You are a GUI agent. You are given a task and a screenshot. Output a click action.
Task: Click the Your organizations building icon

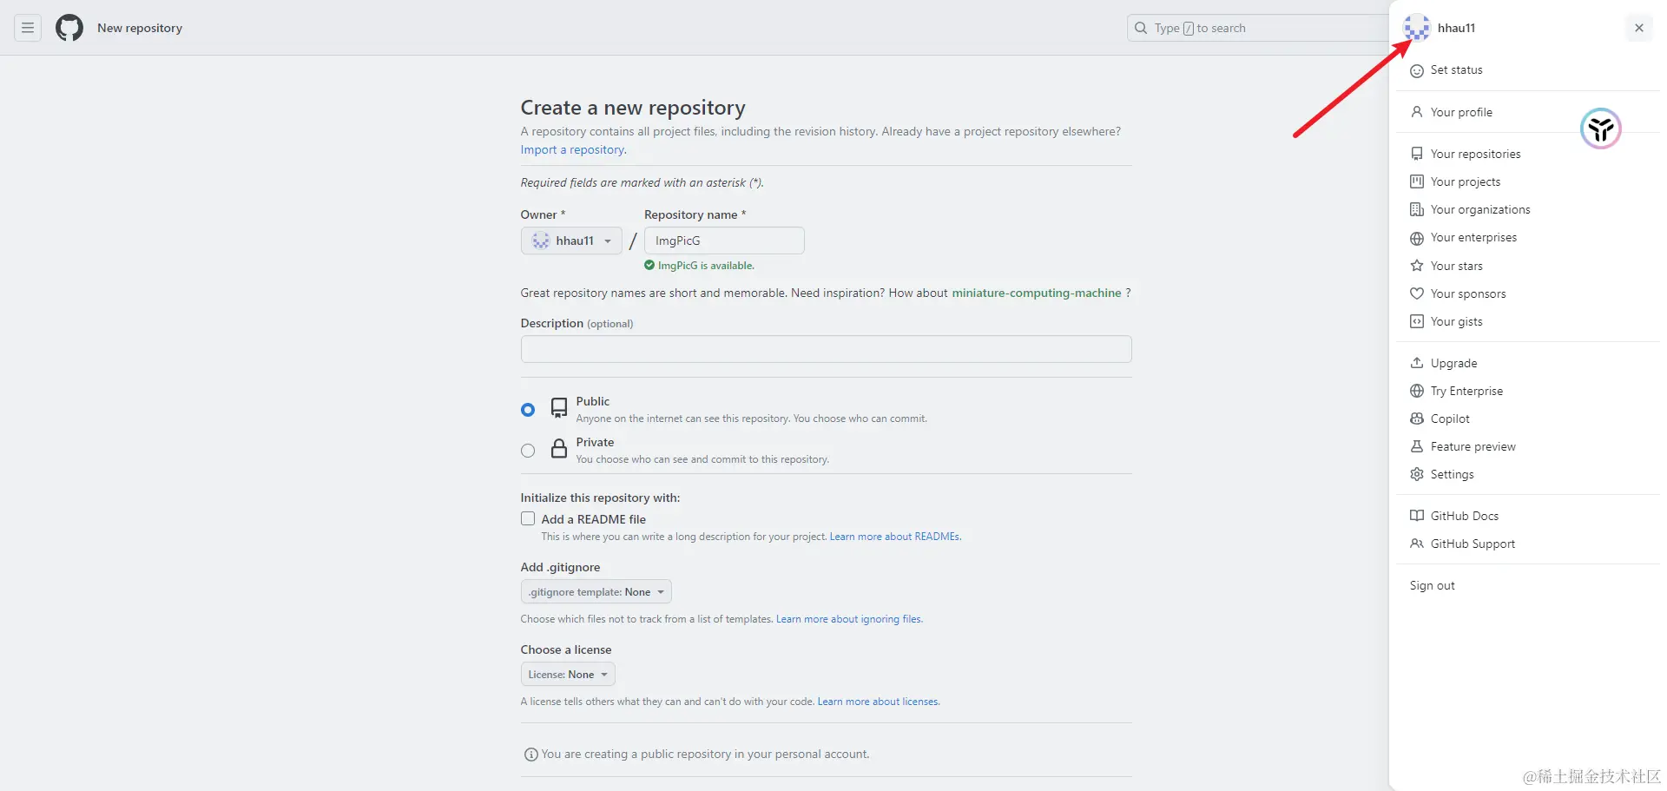pos(1417,209)
